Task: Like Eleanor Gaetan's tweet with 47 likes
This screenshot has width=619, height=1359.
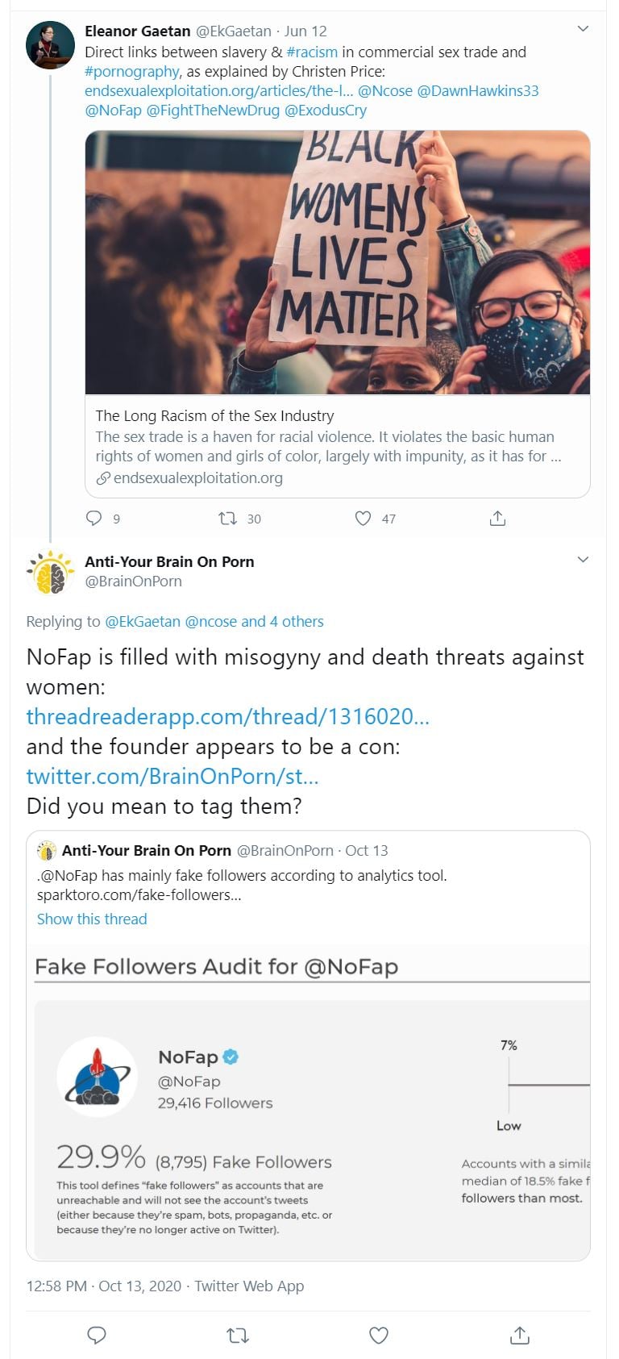Action: point(364,519)
